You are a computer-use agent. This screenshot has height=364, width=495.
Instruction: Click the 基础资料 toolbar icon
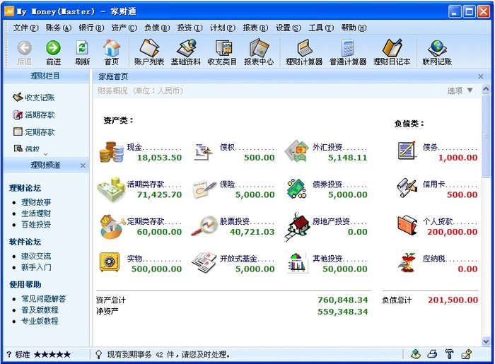tap(185, 52)
